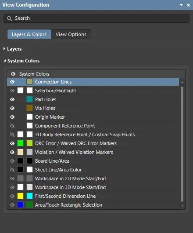Image resolution: width=193 pixels, height=233 pixels.
Task: Click the Sheet Line/Area Color hidden-eye icon
Action: (x=12, y=170)
